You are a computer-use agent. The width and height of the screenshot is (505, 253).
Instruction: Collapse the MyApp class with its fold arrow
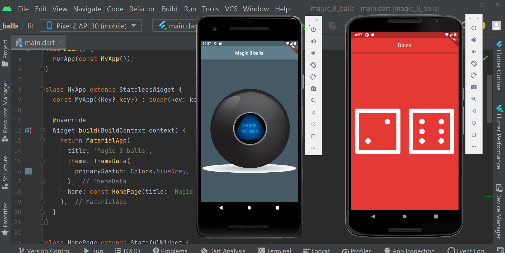(x=42, y=90)
